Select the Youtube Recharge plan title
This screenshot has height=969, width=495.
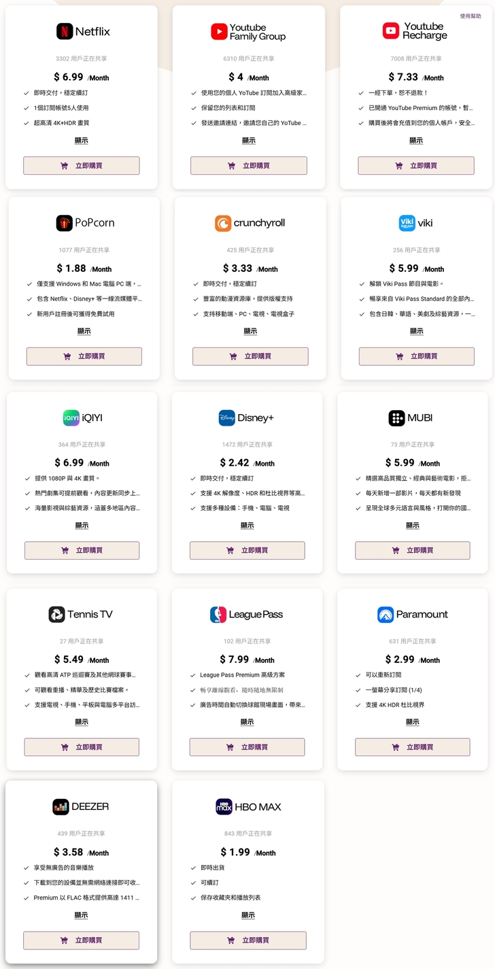(x=425, y=31)
